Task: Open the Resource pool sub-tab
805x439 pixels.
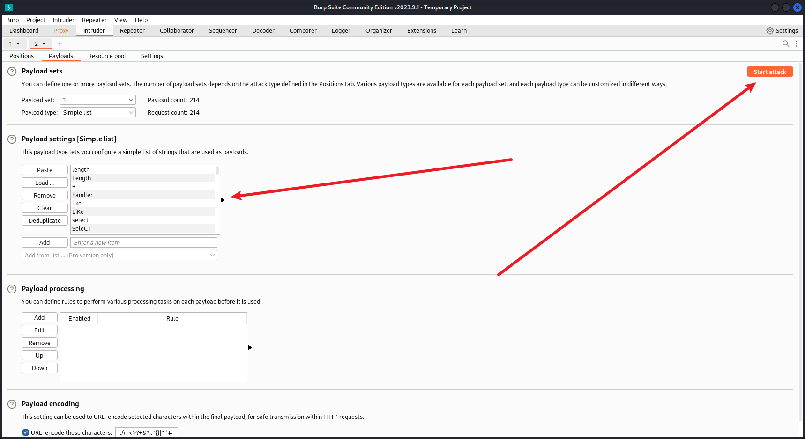Action: click(x=107, y=56)
